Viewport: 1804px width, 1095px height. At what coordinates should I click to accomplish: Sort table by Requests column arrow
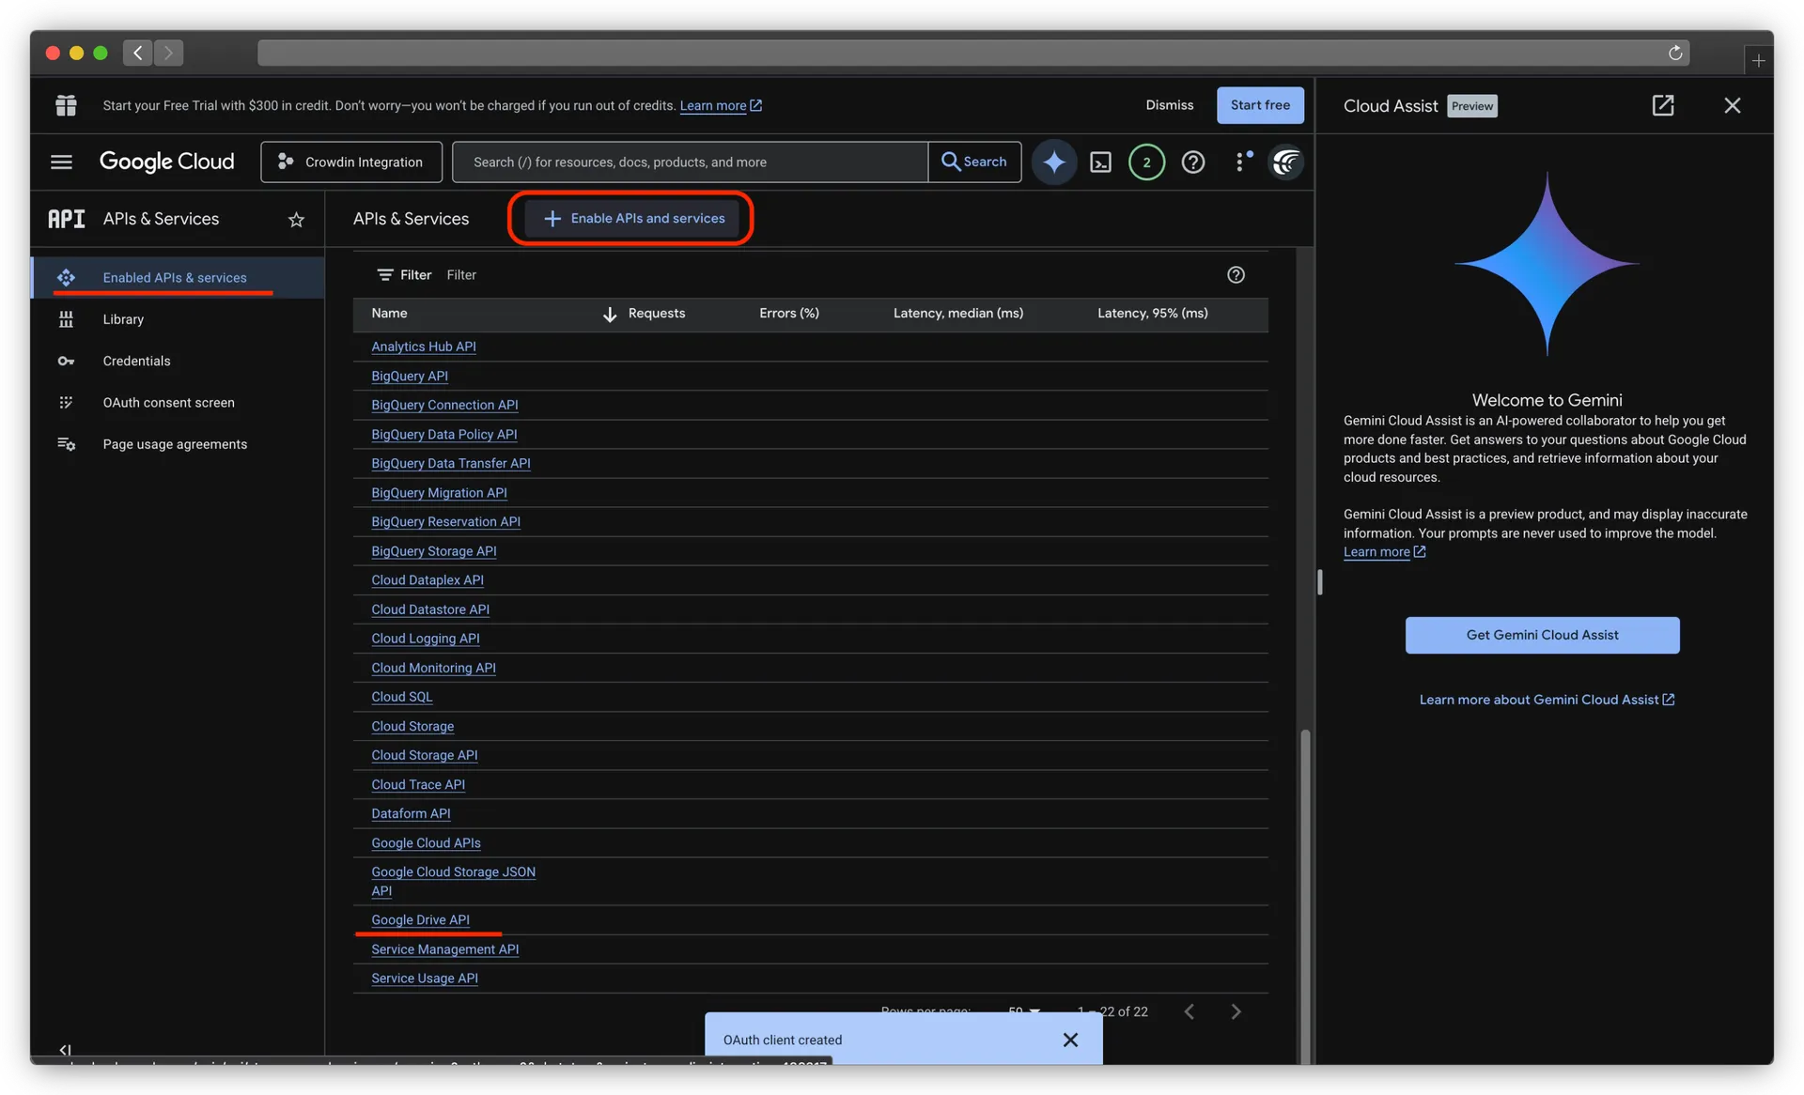pos(609,314)
